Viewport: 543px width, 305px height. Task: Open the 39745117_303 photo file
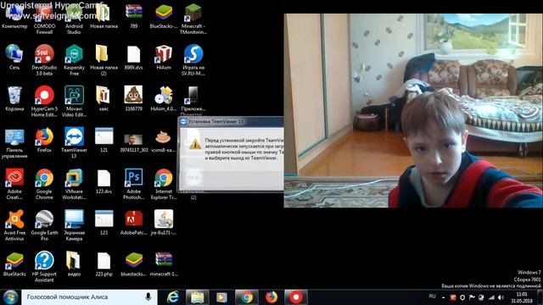tap(134, 143)
